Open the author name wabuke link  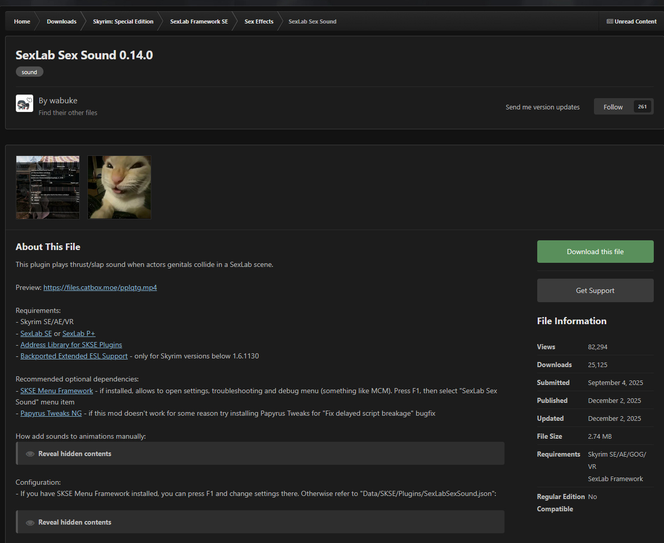click(x=63, y=101)
